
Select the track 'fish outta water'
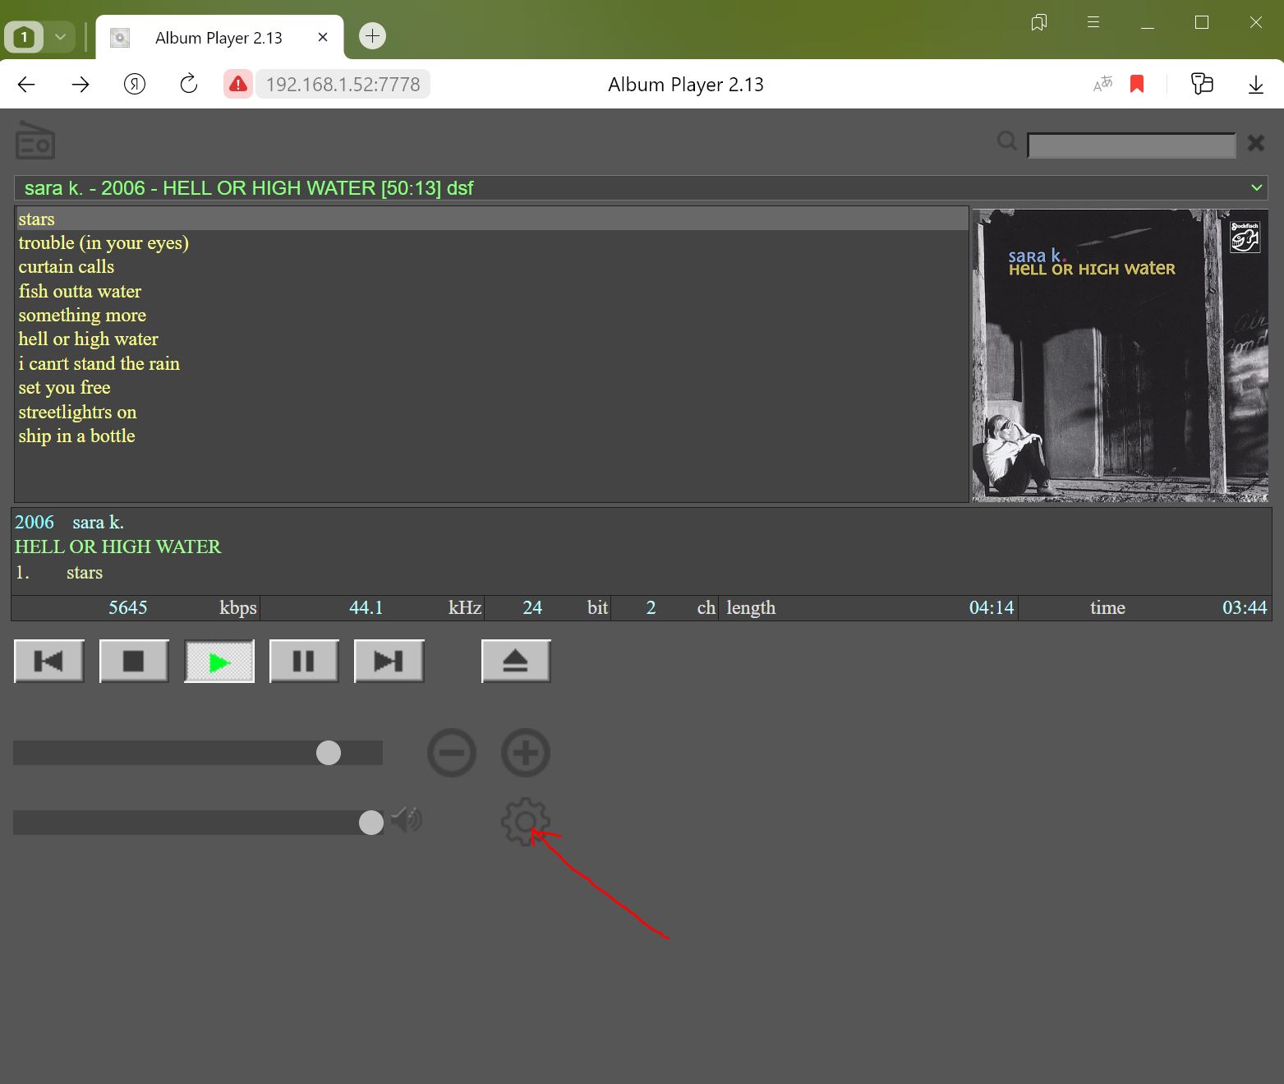[x=80, y=292]
